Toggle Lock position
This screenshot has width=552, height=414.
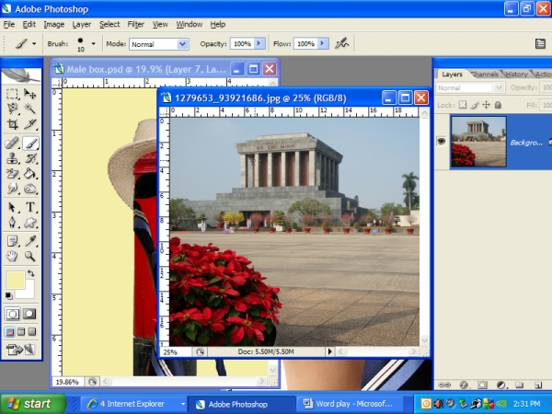click(486, 105)
